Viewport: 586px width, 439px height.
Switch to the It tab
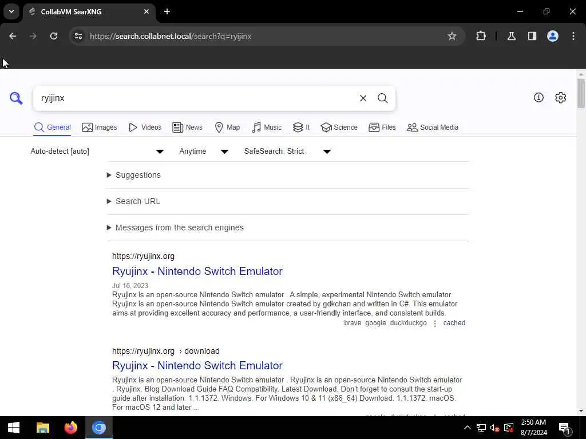301,127
